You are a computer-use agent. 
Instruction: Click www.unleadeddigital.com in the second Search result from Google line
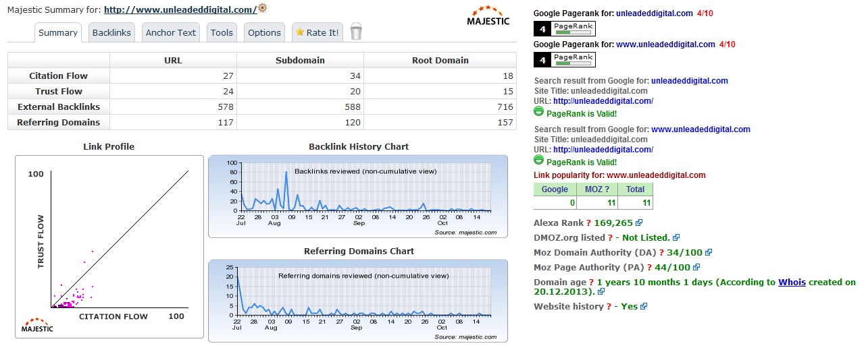pos(701,129)
